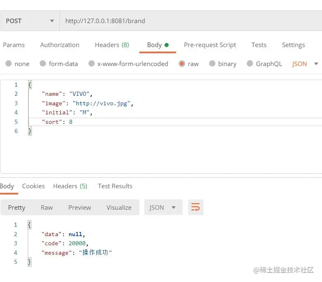Switch to the Params tab
The image size is (322, 282).
tap(14, 45)
